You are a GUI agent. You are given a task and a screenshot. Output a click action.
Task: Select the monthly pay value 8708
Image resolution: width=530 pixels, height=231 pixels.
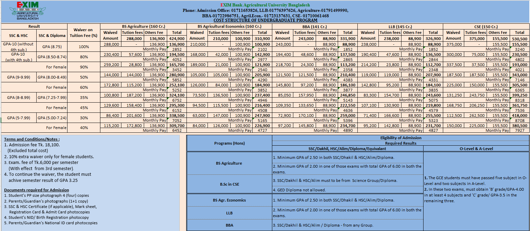[519, 120]
